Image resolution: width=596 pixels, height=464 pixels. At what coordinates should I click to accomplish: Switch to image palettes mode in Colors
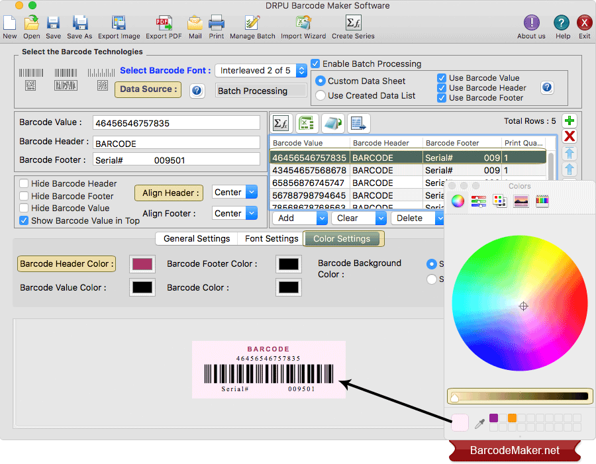pyautogui.click(x=521, y=201)
